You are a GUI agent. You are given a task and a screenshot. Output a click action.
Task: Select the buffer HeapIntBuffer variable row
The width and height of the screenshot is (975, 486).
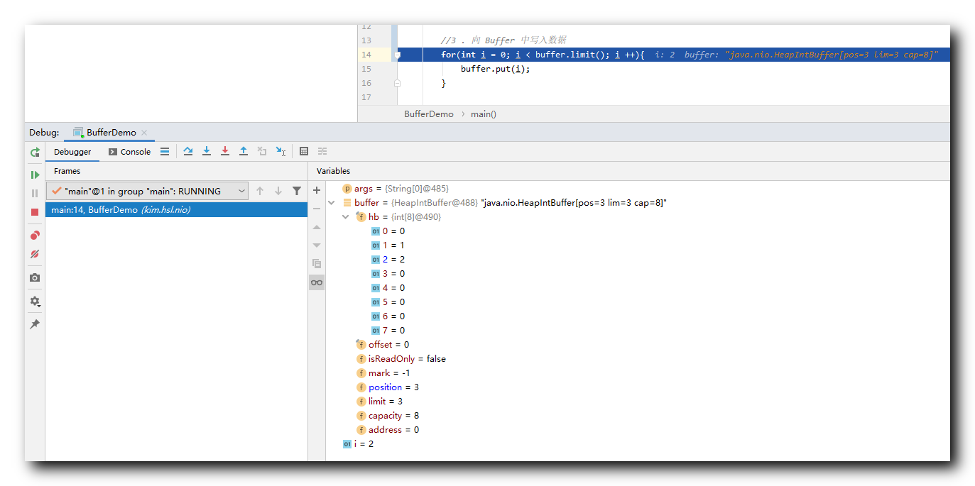tap(638, 203)
